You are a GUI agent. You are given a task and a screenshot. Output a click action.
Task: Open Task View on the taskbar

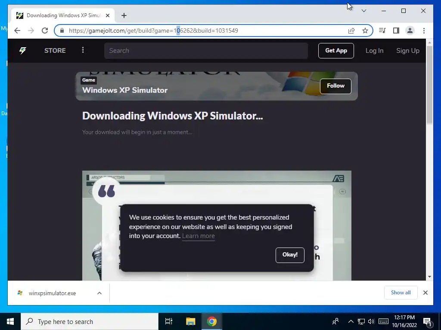pyautogui.click(x=168, y=321)
